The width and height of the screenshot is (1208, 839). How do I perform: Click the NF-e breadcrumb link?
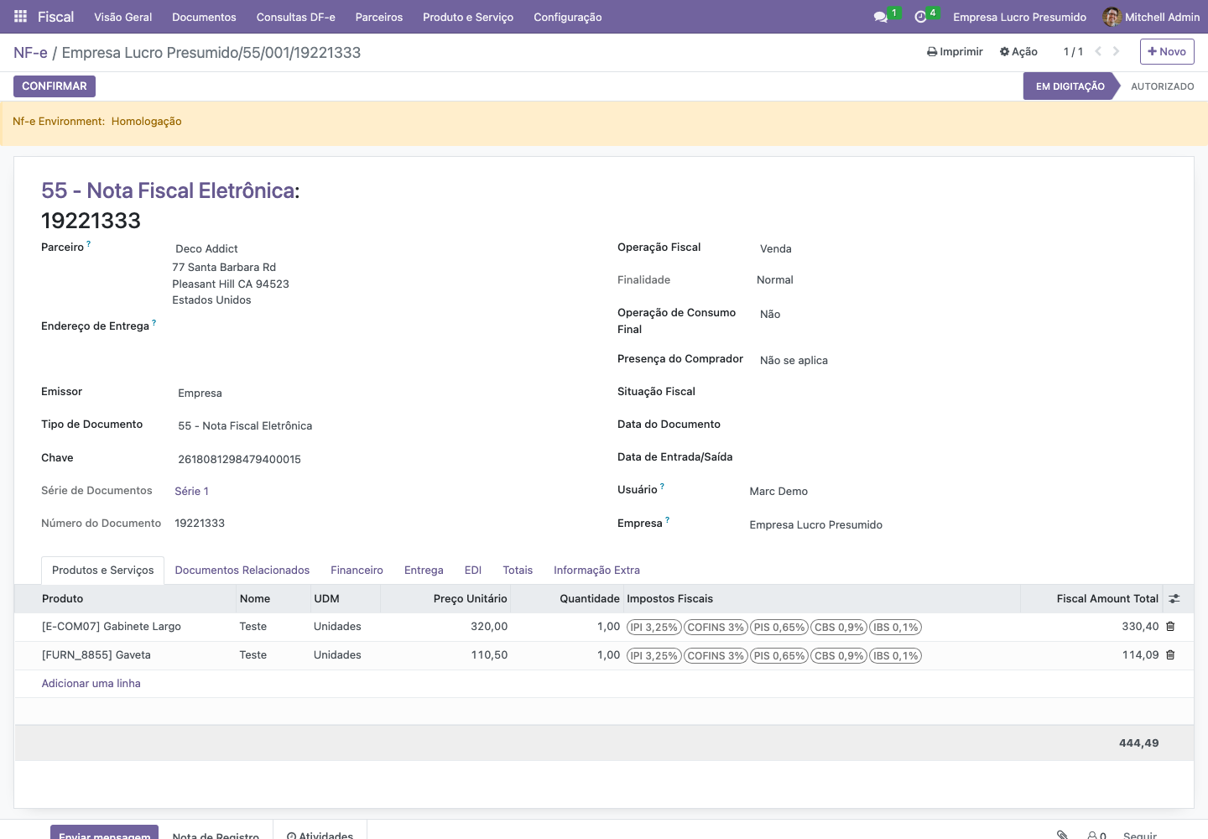(30, 52)
